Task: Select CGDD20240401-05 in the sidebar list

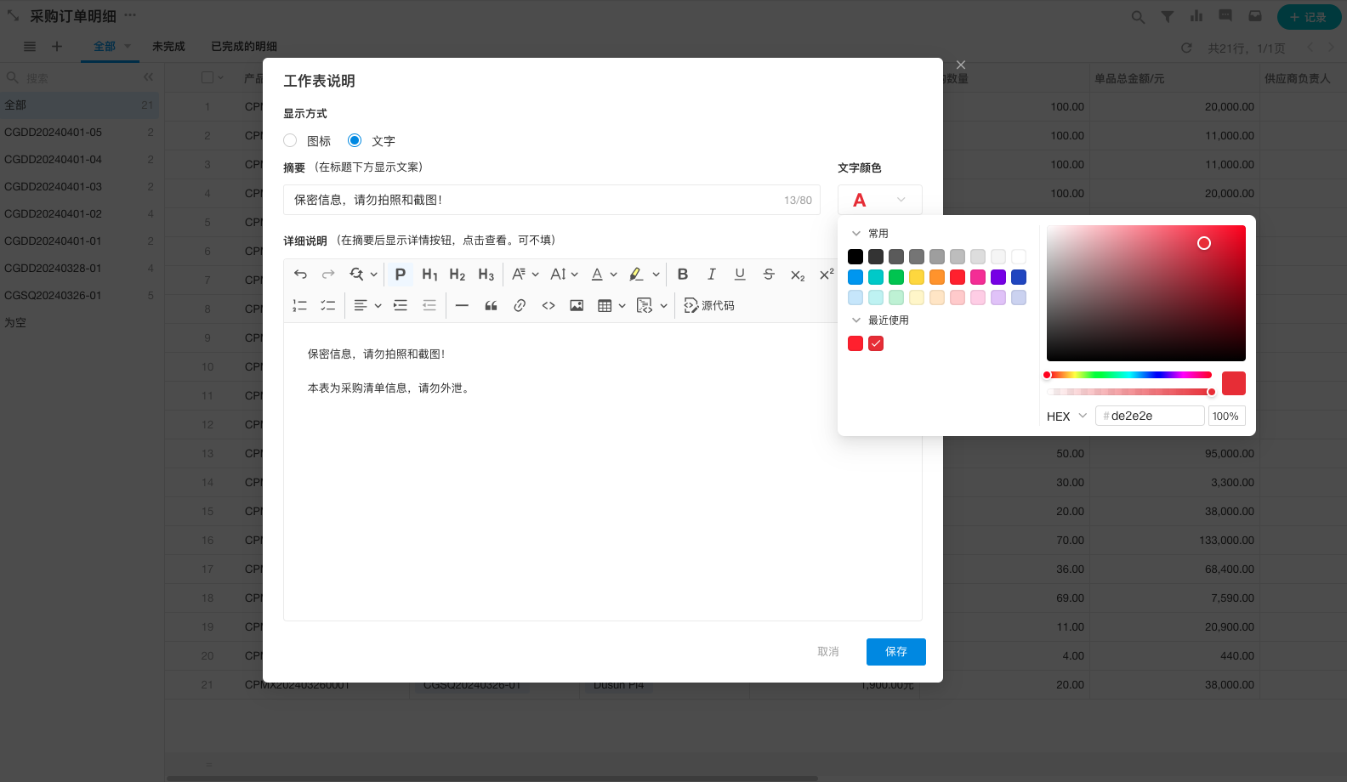Action: 79,133
